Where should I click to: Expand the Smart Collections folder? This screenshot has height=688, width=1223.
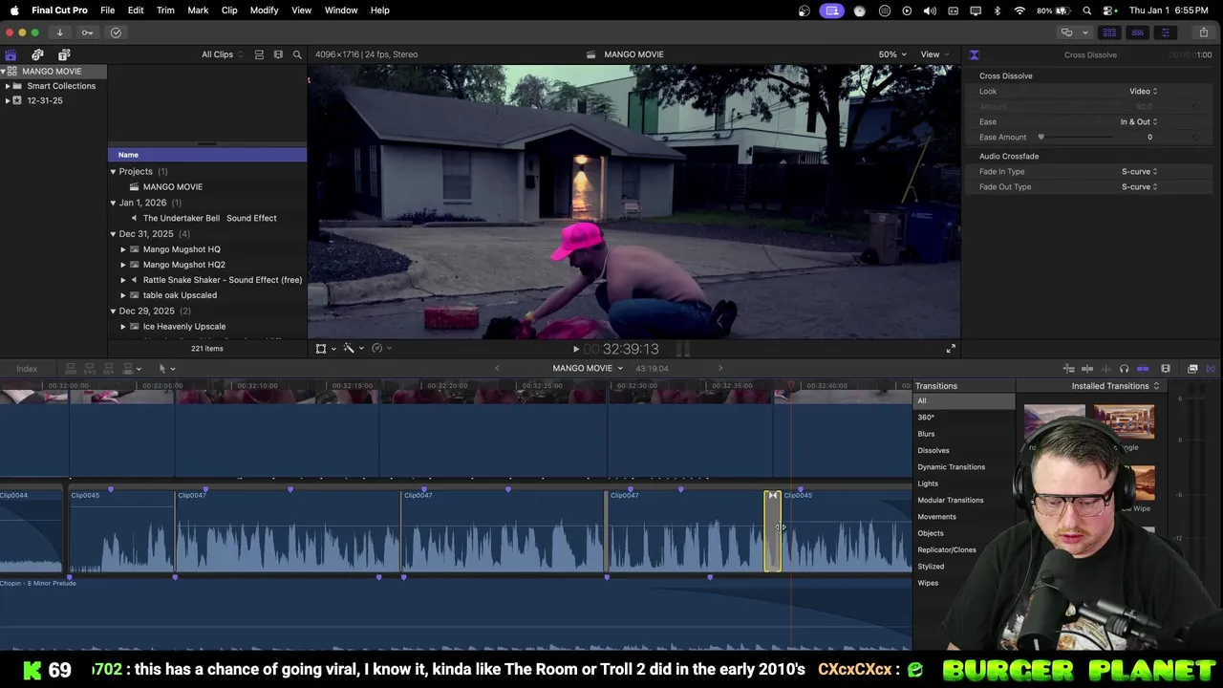click(8, 86)
